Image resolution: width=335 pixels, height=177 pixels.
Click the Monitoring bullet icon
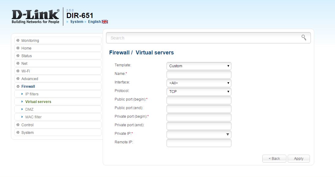pyautogui.click(x=18, y=40)
